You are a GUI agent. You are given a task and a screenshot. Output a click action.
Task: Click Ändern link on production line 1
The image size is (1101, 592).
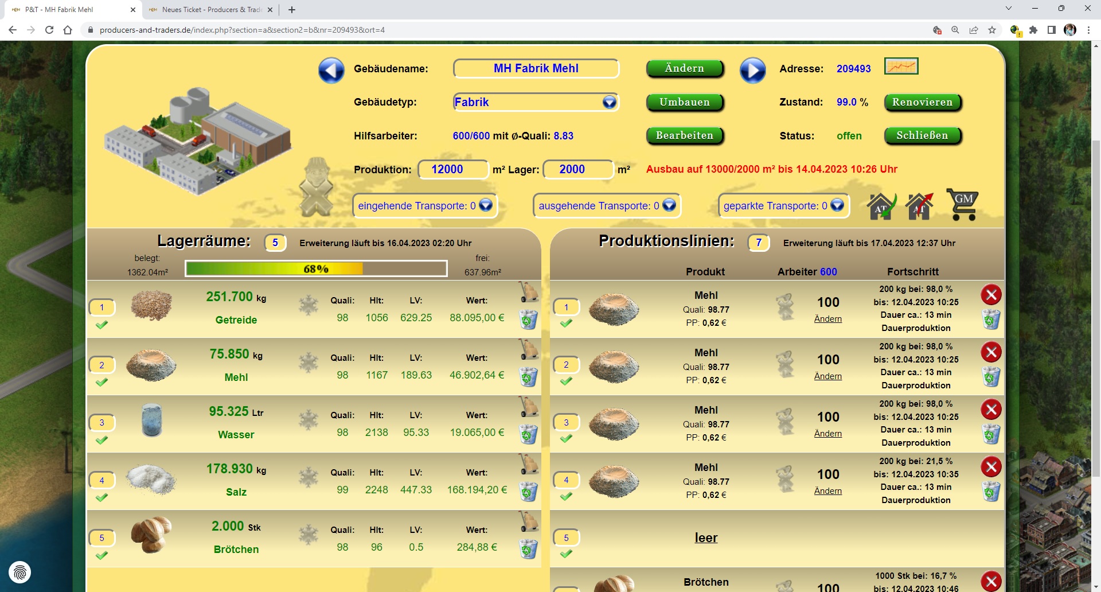[828, 319]
